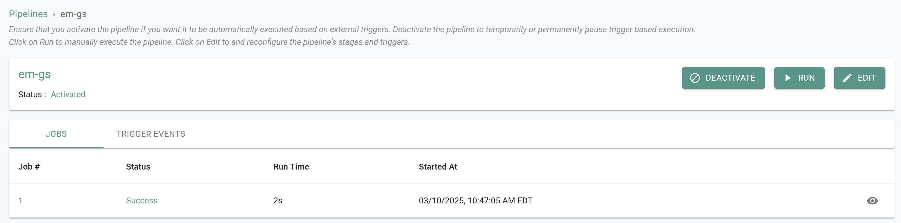Click the Success status link
The height and width of the screenshot is (223, 901).
pos(142,201)
